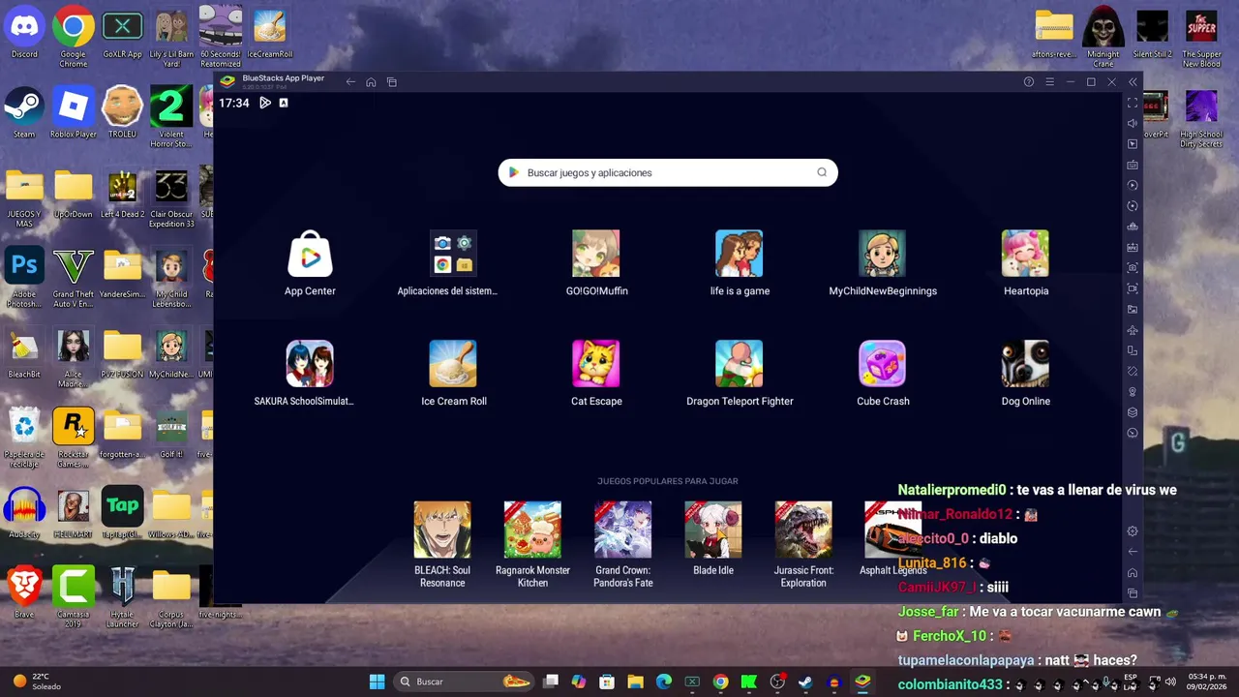Open the BlueStacks hamburger menu
Image resolution: width=1239 pixels, height=697 pixels.
[1049, 82]
